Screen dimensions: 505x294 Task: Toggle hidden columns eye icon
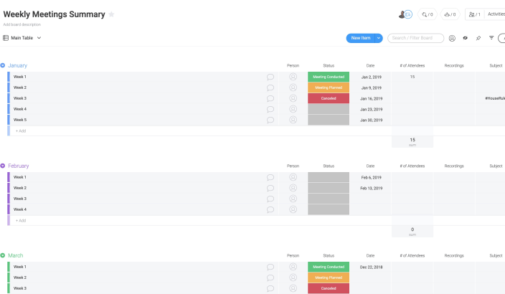point(466,38)
